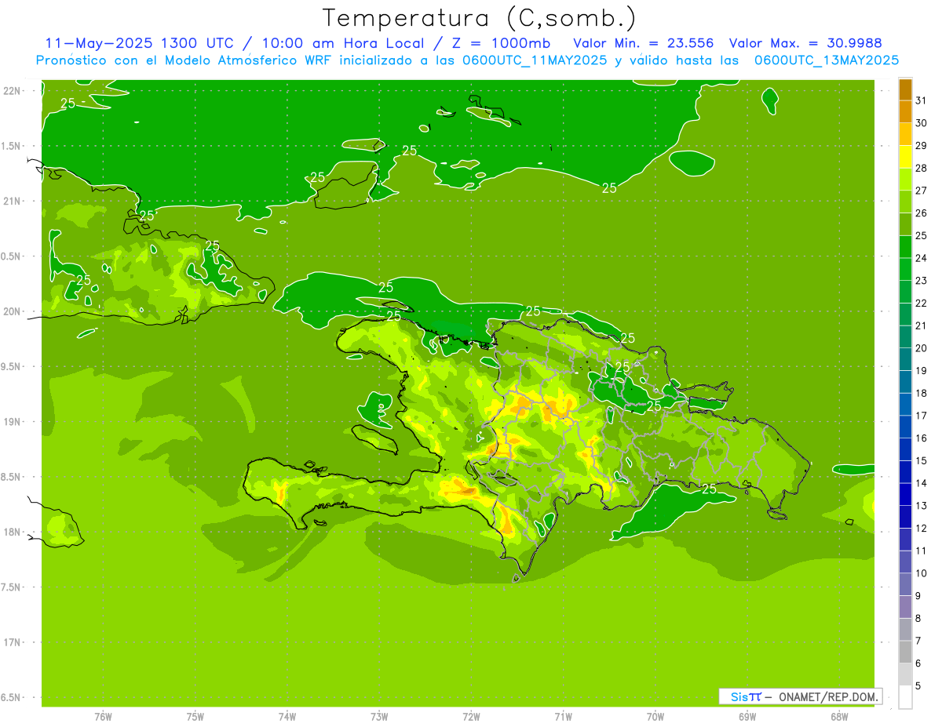Image resolution: width=942 pixels, height=727 pixels.
Task: Click the title 'Temperatura (C,somb.)'
Action: [x=480, y=18]
